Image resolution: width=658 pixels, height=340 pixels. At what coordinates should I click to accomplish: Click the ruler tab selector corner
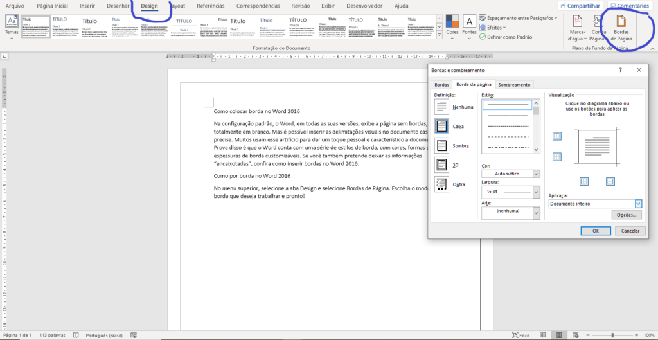[x=4, y=57]
